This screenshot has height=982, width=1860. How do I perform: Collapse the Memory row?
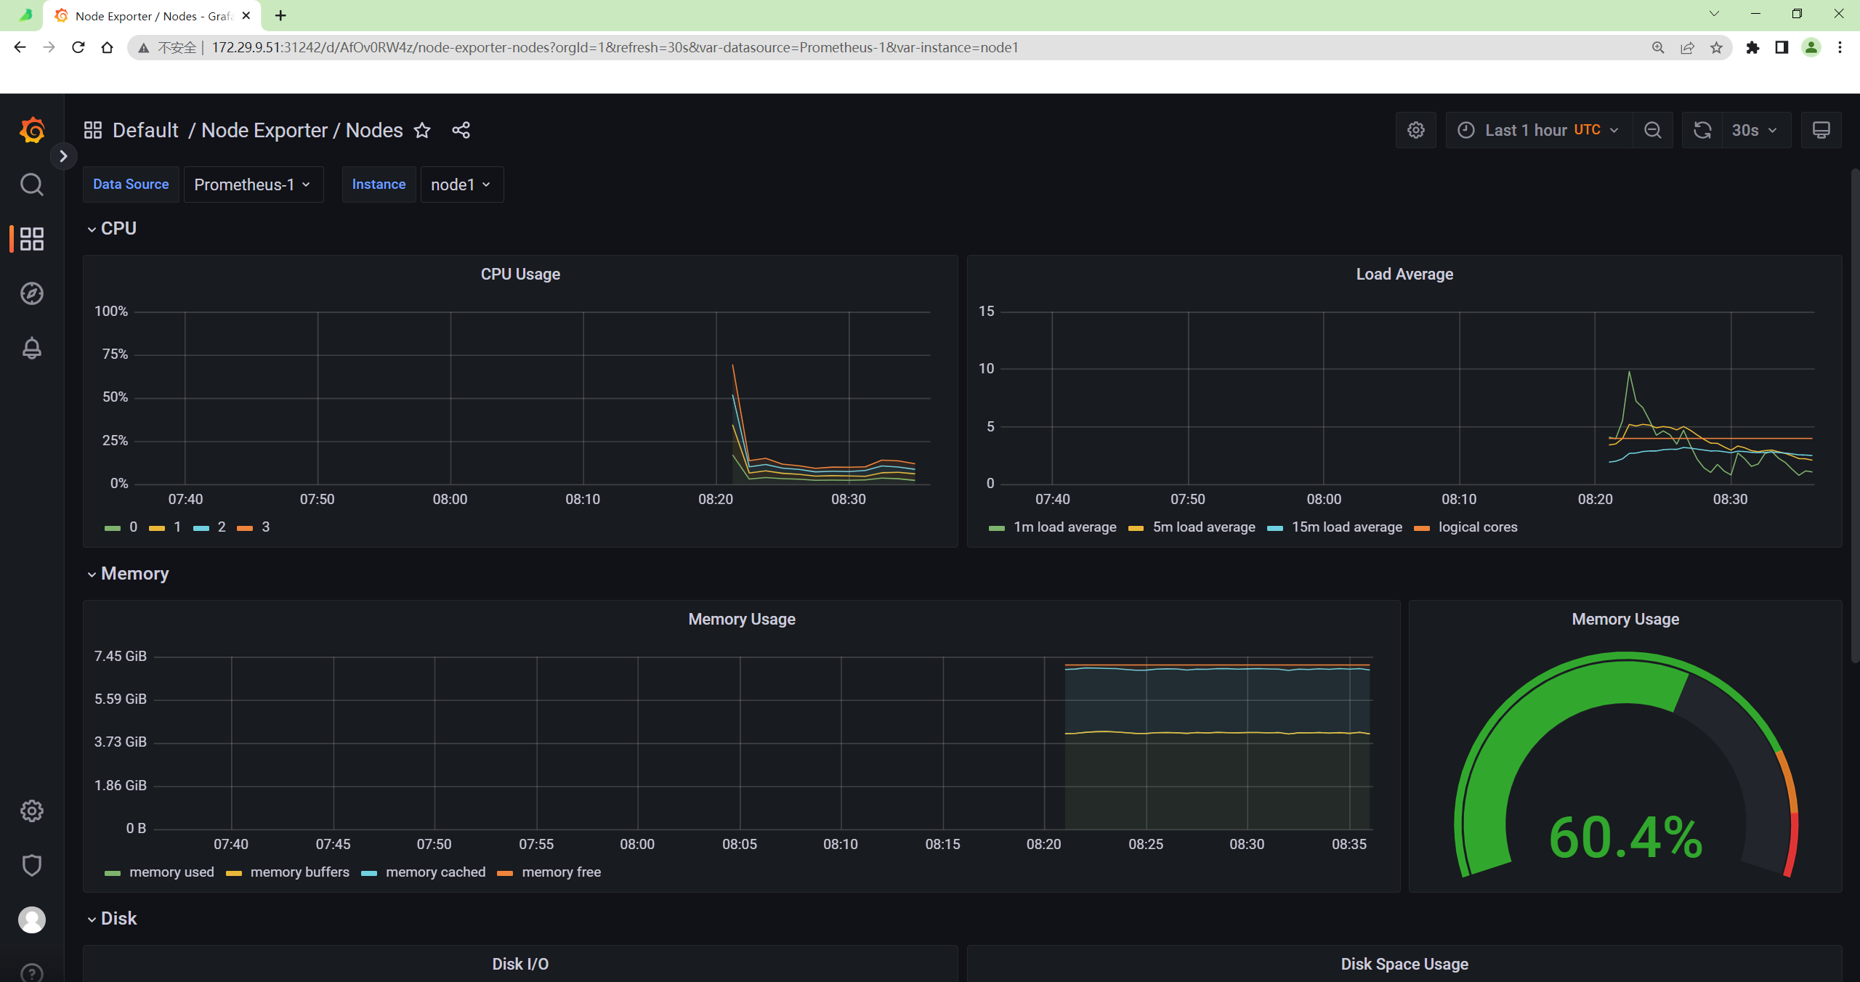(x=128, y=574)
